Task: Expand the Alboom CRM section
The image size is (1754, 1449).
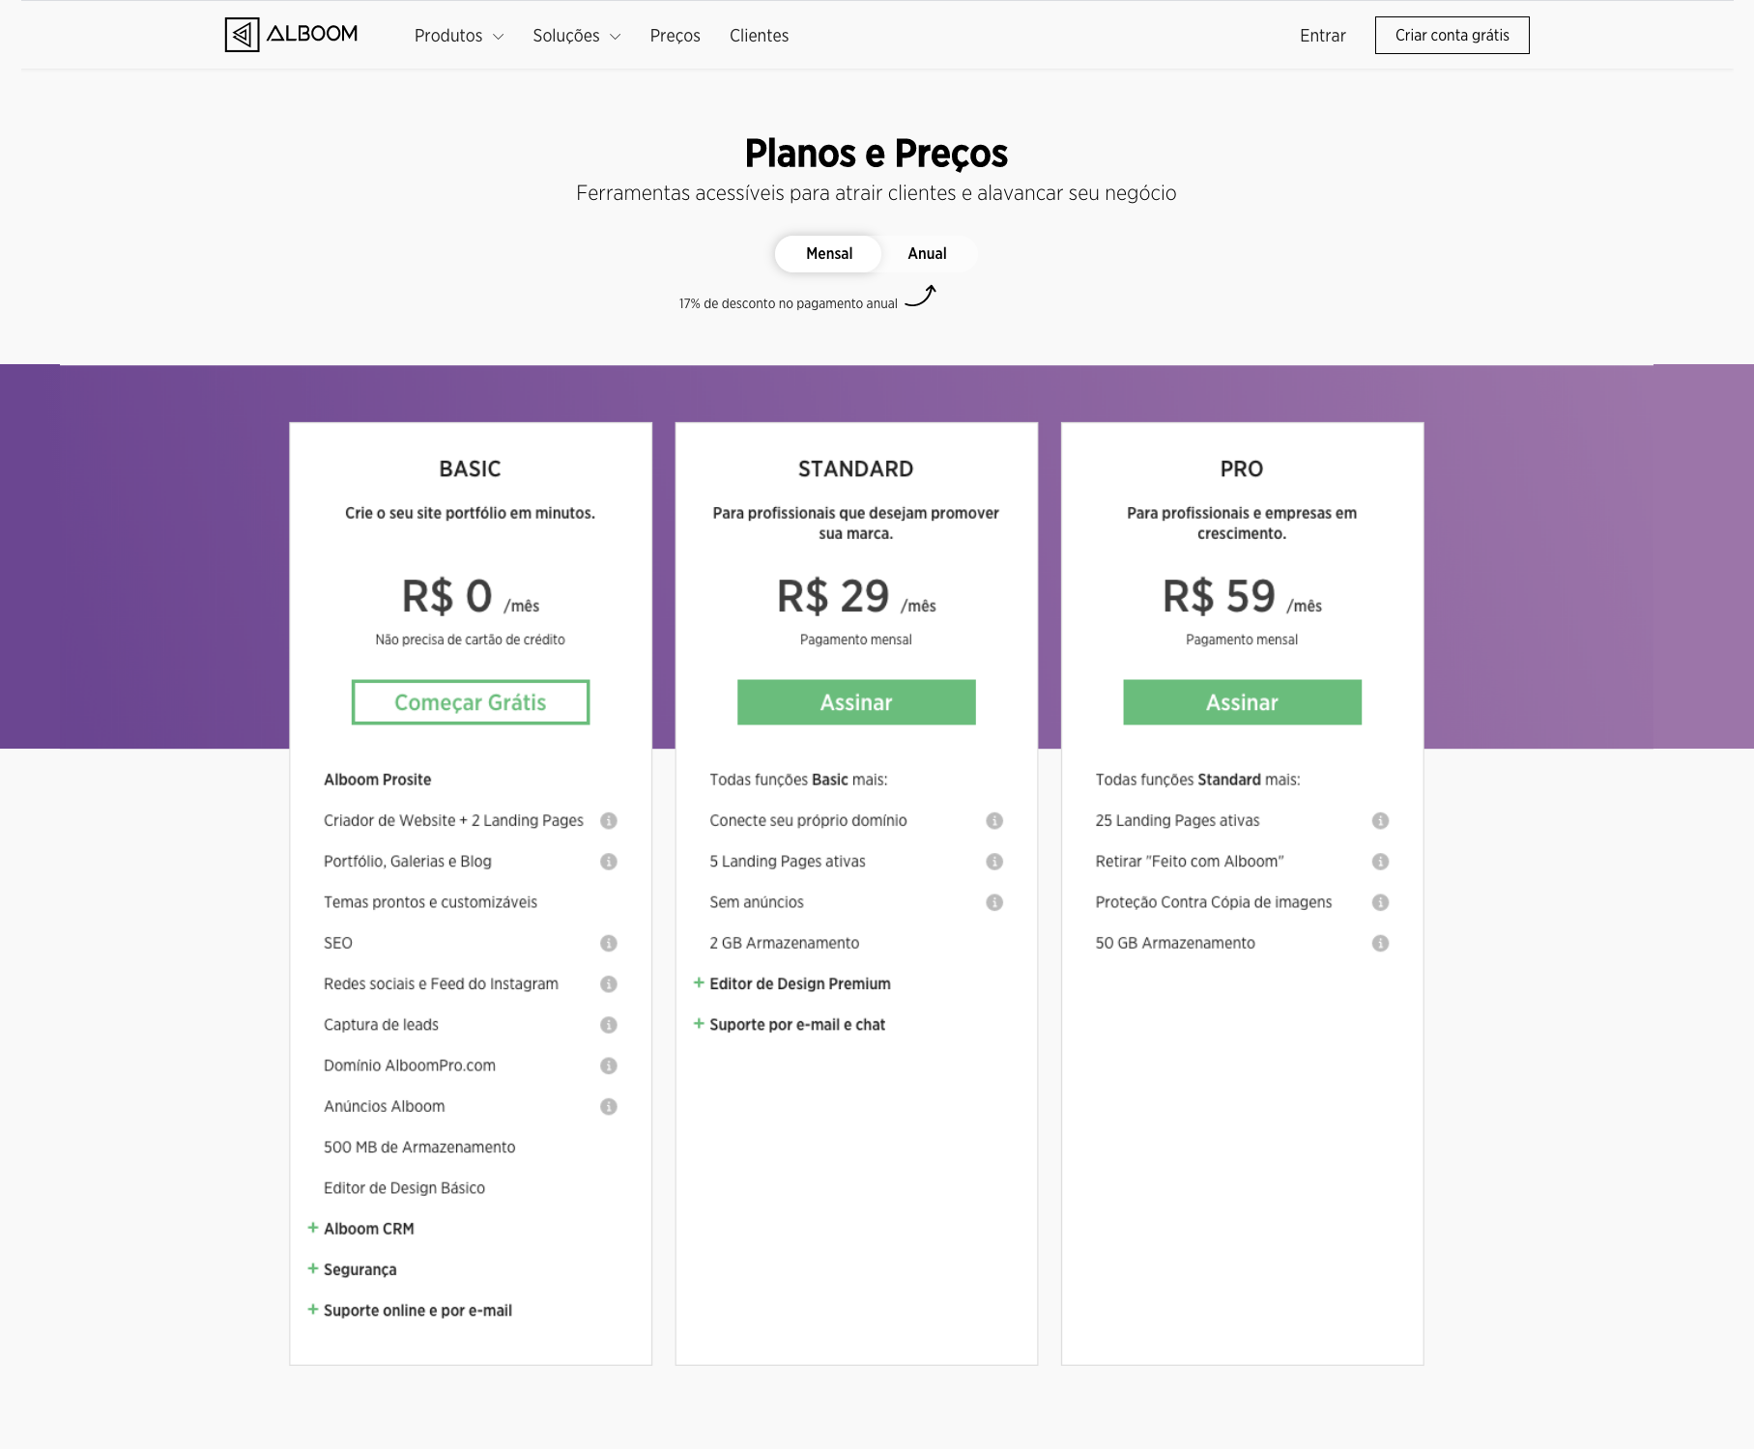Action: point(368,1229)
